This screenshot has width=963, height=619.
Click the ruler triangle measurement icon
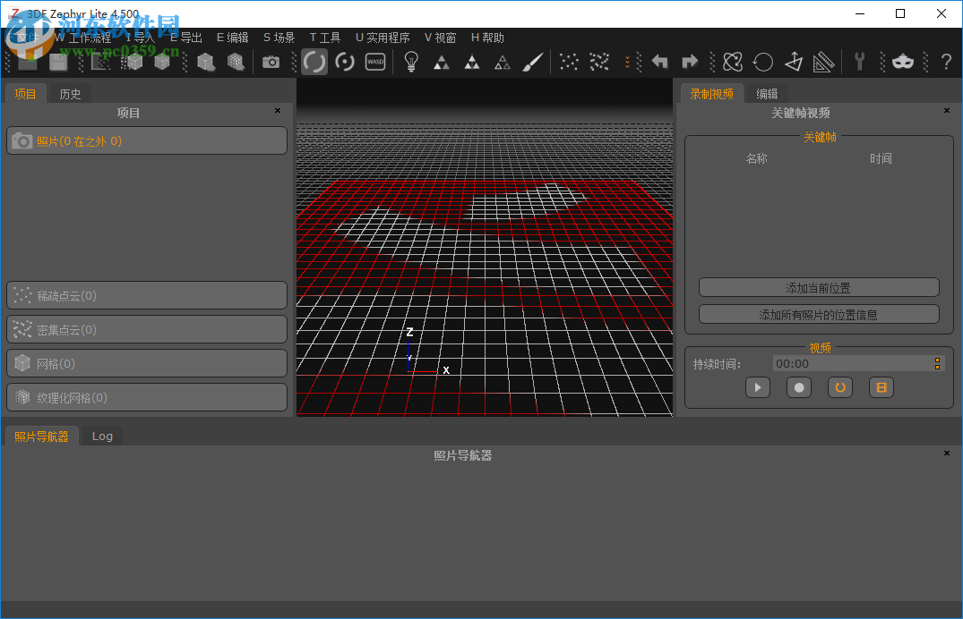point(823,62)
